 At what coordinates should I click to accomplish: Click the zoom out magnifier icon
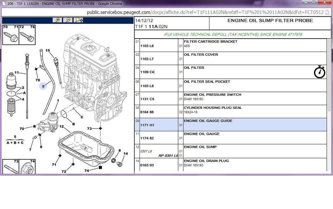[68, 20]
